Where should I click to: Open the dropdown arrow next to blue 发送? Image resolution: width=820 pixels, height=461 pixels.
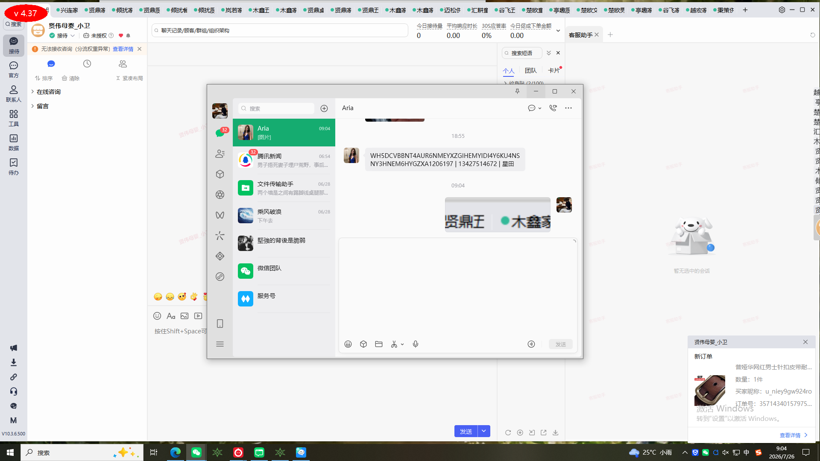pos(484,431)
